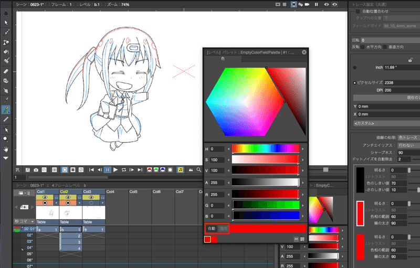Enable the 水平方向 flip checkbox

coord(363,47)
